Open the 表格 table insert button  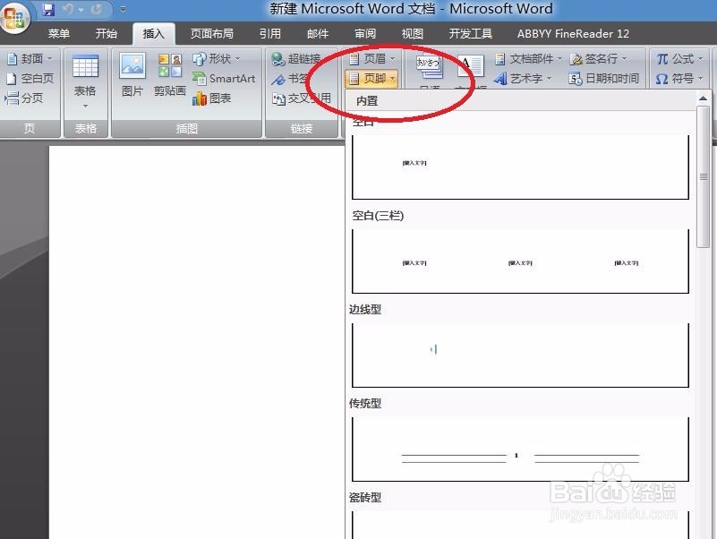tap(86, 74)
